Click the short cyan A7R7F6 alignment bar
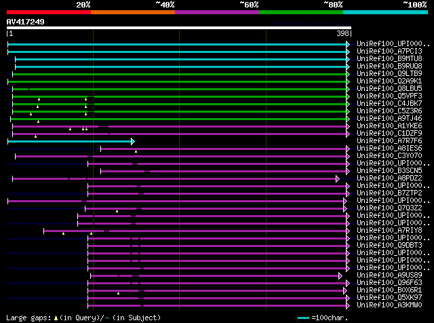The width and height of the screenshot is (434, 323). [69, 142]
